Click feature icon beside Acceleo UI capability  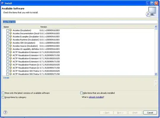tap(11, 49)
